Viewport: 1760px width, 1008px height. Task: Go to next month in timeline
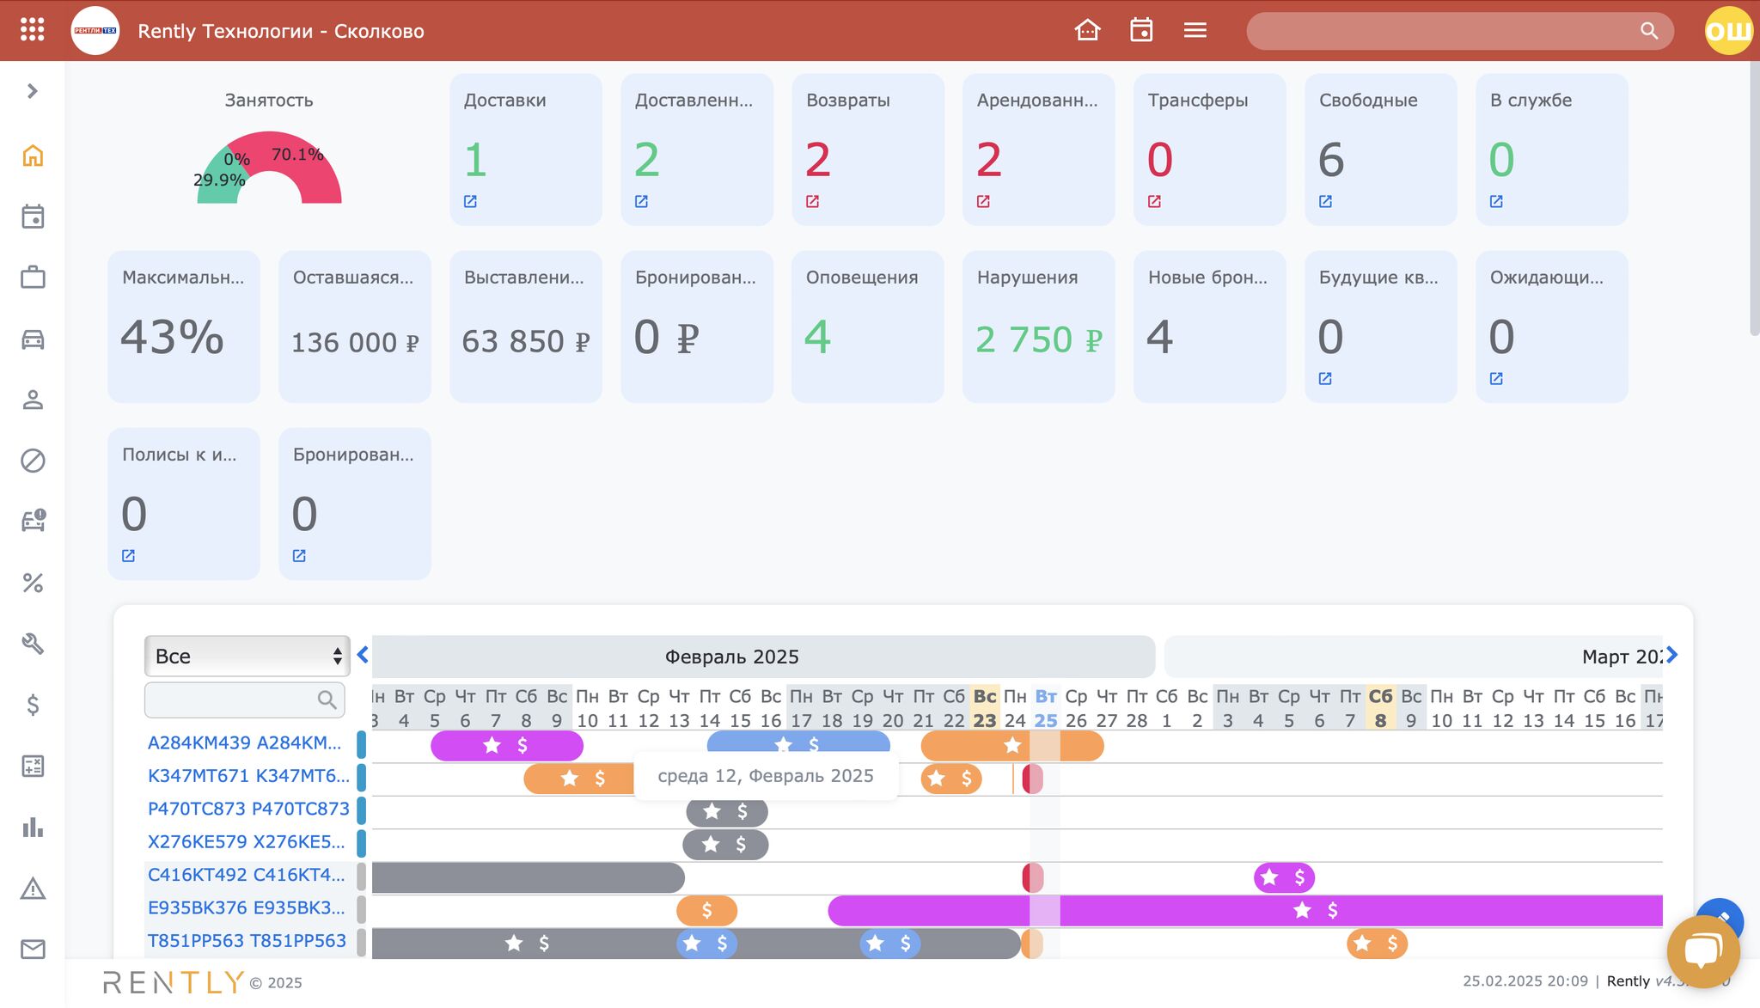click(1671, 656)
